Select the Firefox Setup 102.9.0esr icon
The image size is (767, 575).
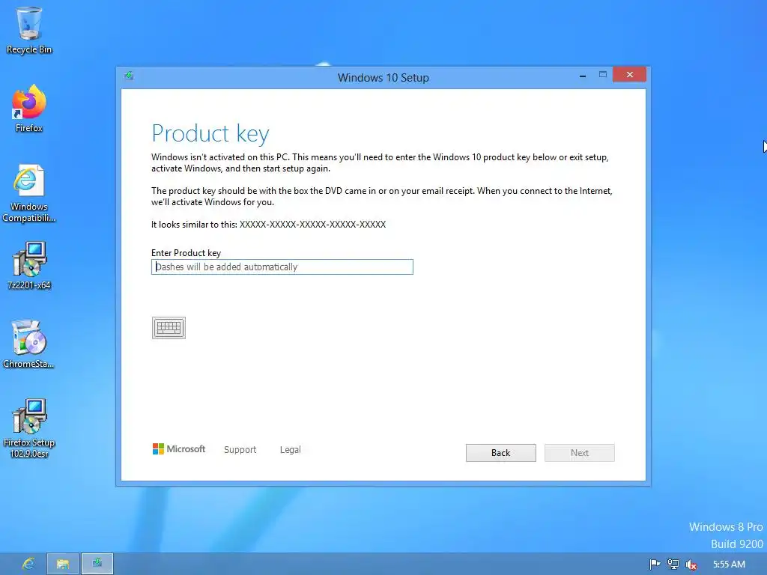tap(29, 428)
